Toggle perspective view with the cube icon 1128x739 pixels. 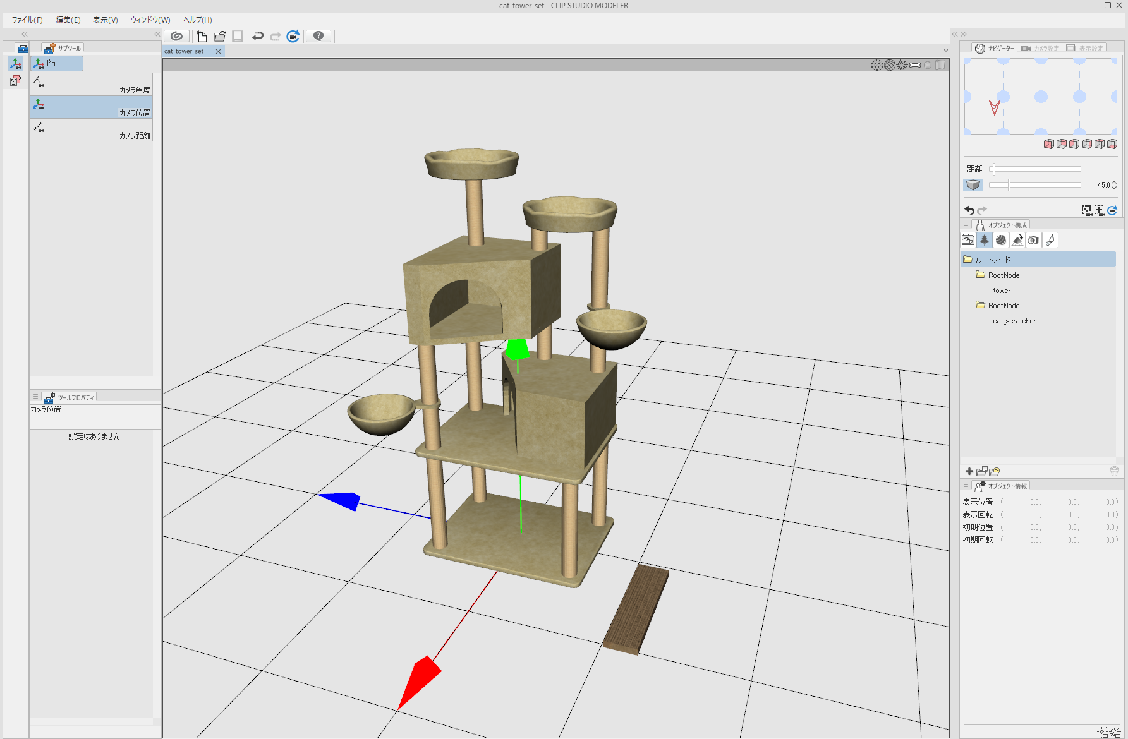tap(973, 184)
